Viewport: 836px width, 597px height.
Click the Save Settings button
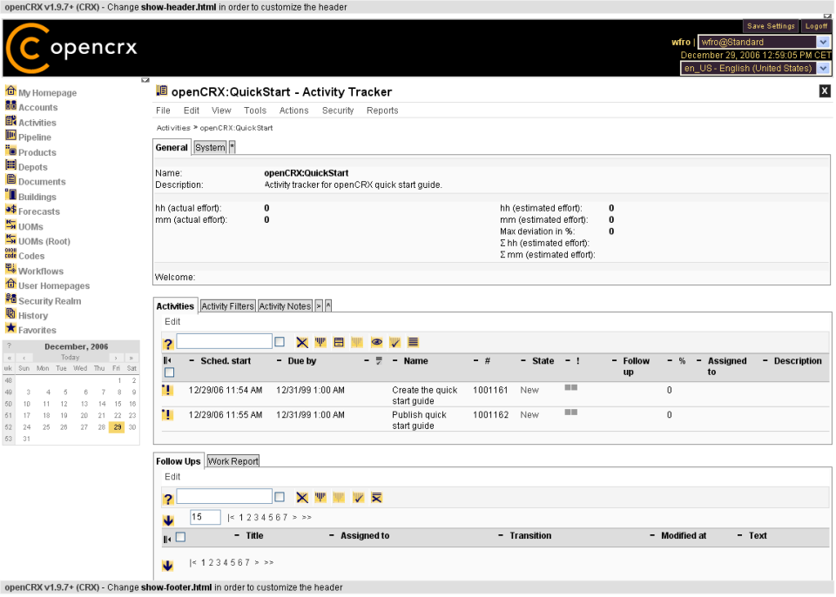point(771,26)
